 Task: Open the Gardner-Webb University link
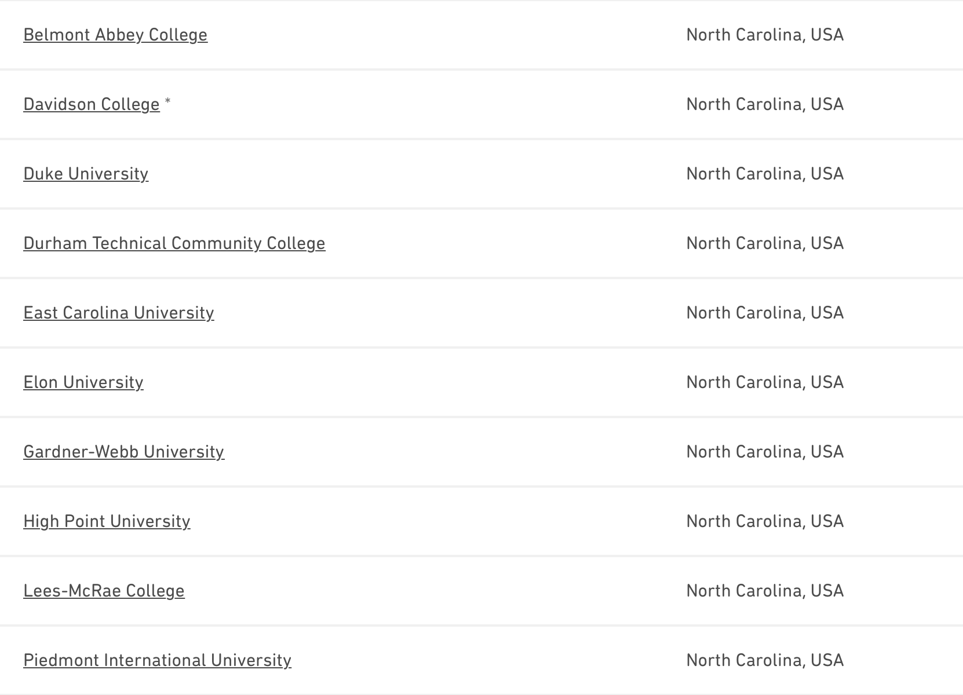click(123, 452)
